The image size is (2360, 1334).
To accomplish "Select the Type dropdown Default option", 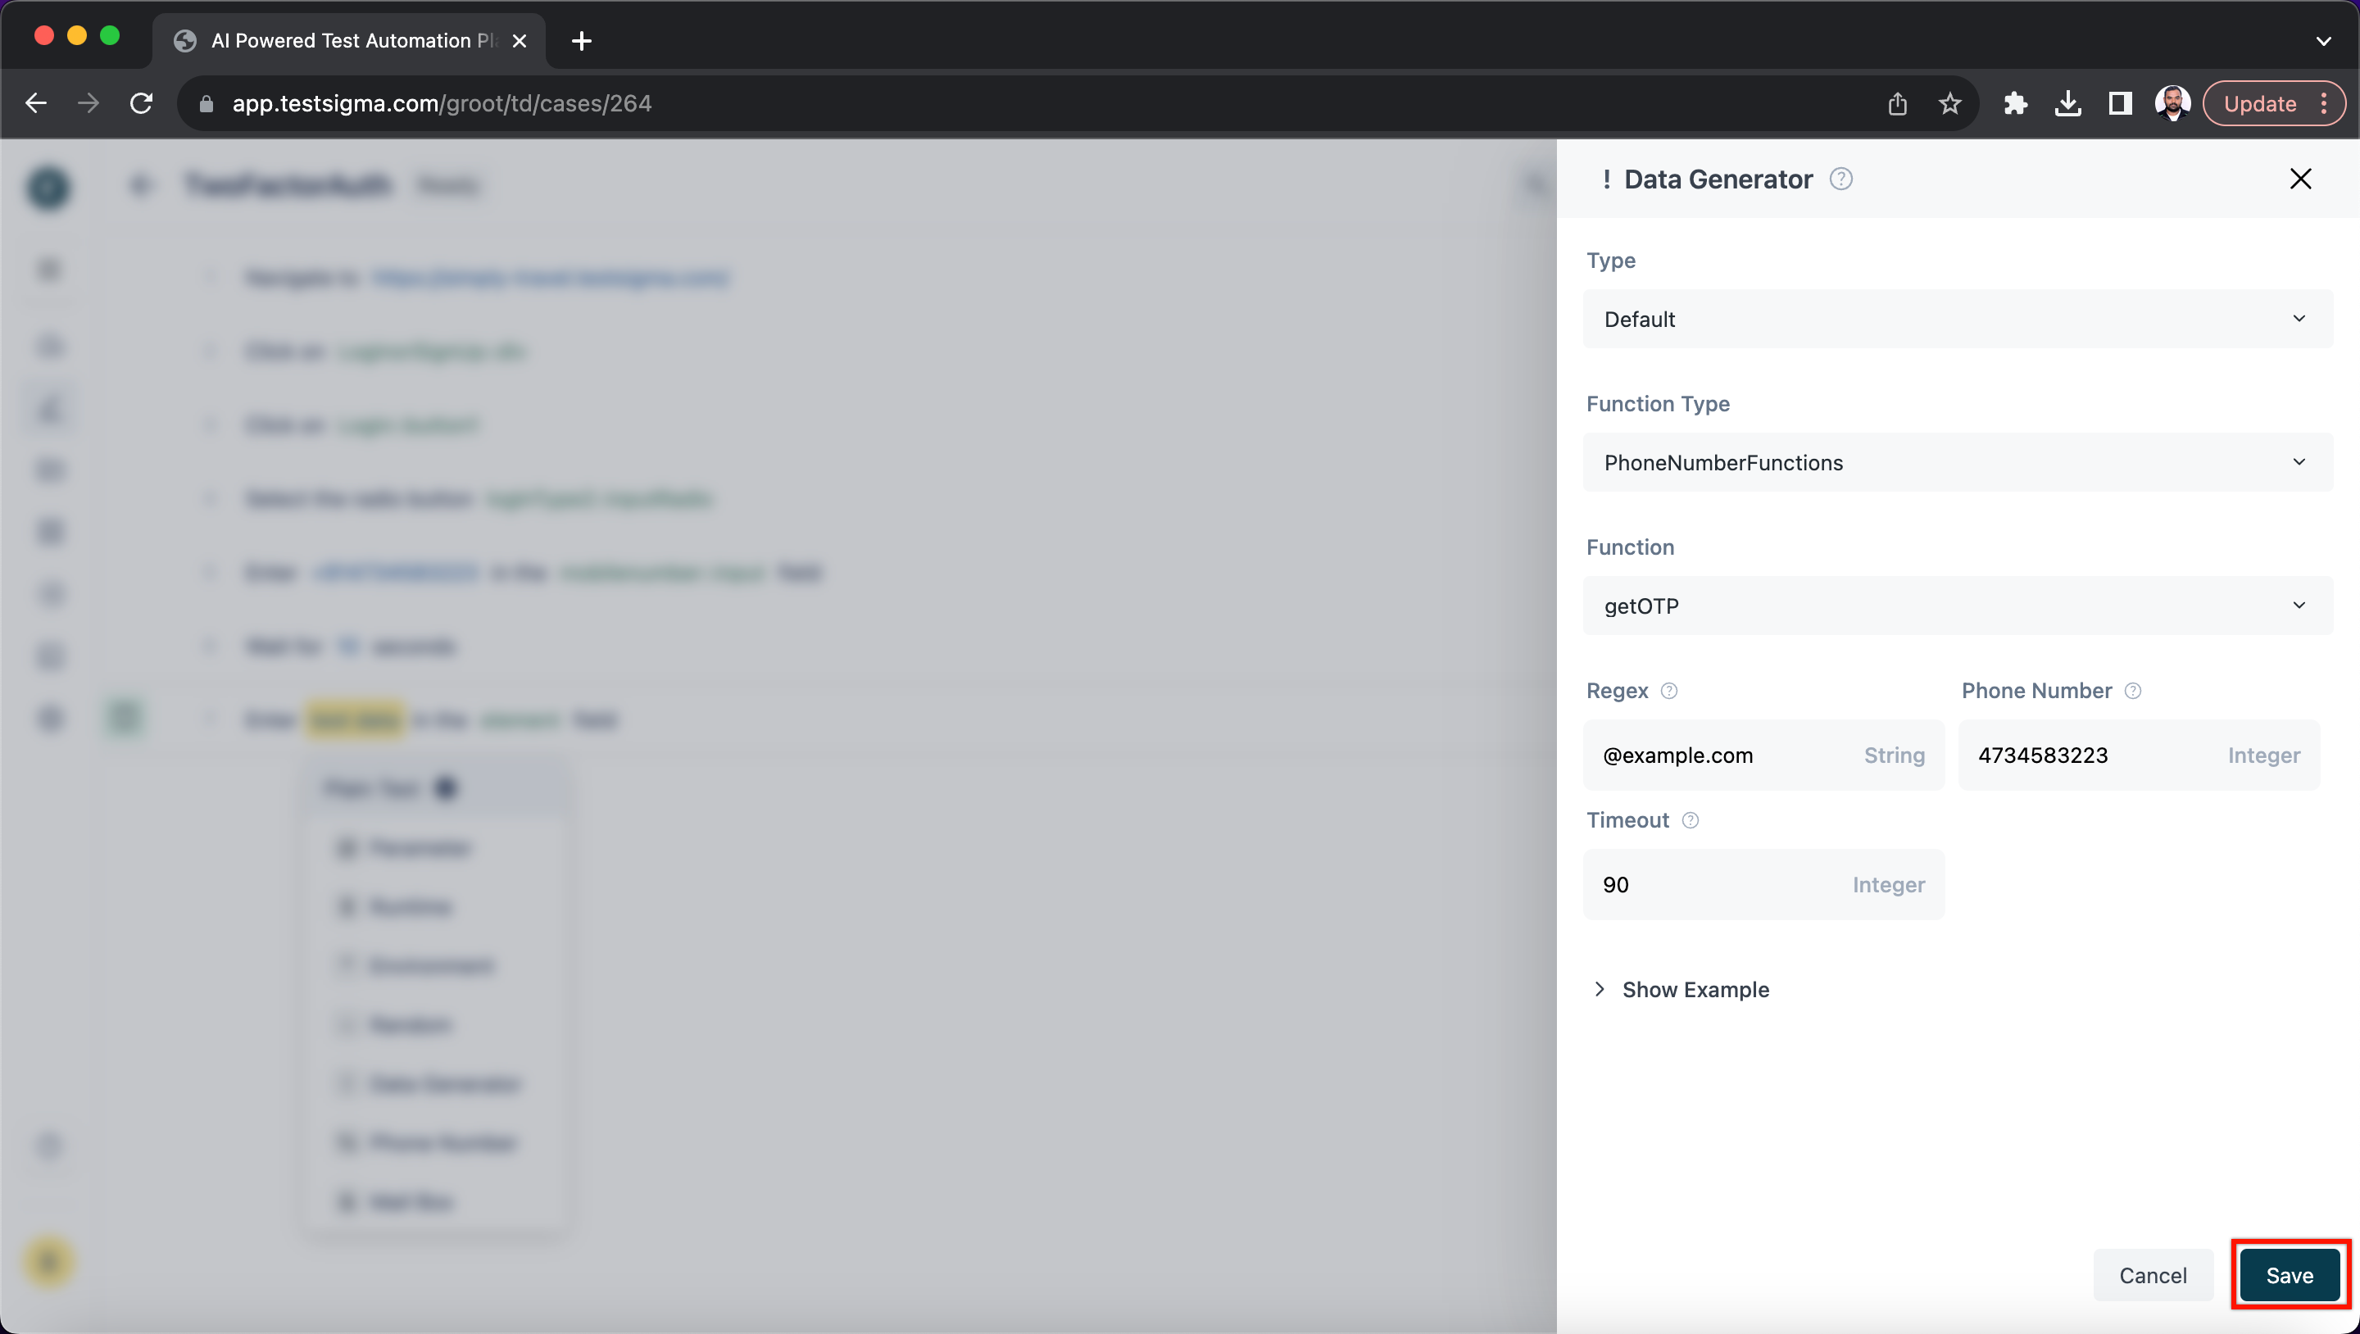I will point(1954,320).
